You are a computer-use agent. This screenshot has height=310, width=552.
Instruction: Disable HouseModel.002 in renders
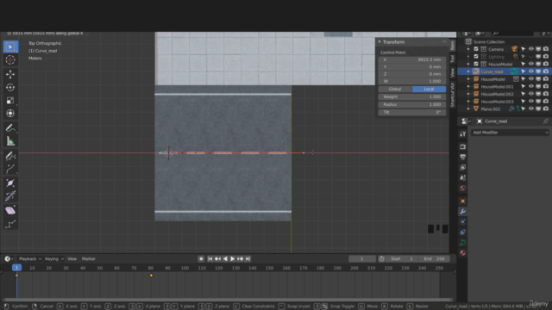546,94
